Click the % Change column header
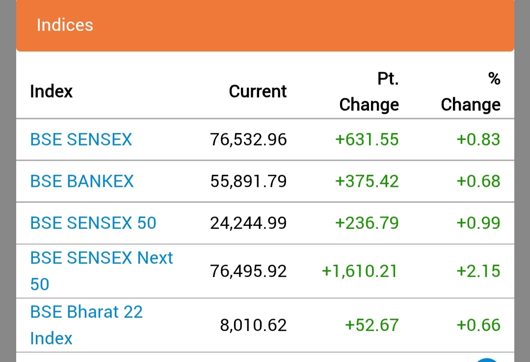 [471, 92]
